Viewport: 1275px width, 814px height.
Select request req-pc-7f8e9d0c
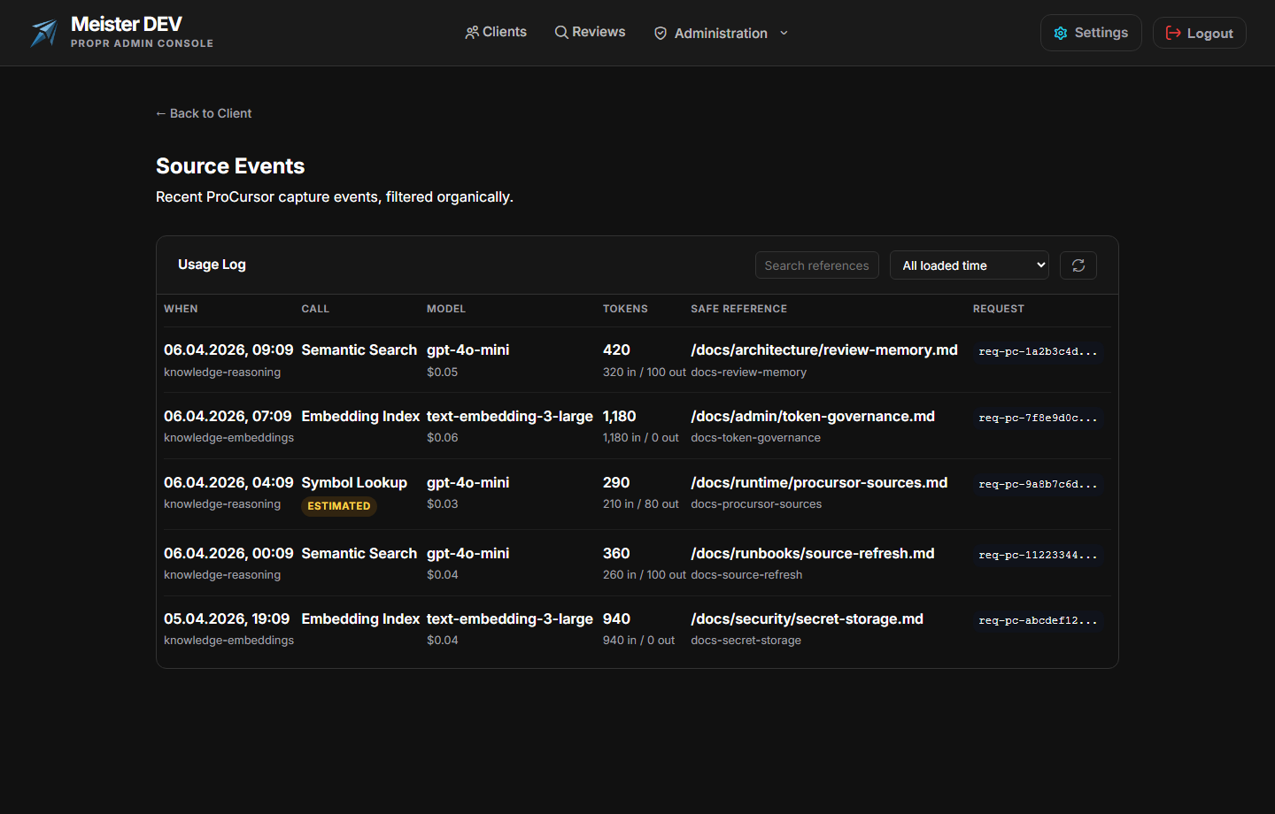tap(1038, 418)
